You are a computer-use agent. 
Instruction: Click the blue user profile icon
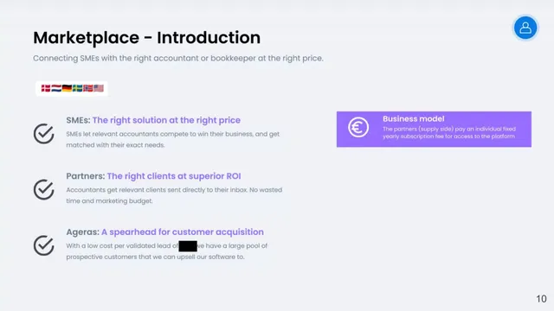[525, 28]
